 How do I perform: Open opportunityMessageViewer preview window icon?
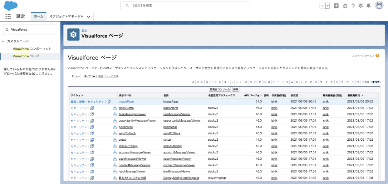click(92, 121)
